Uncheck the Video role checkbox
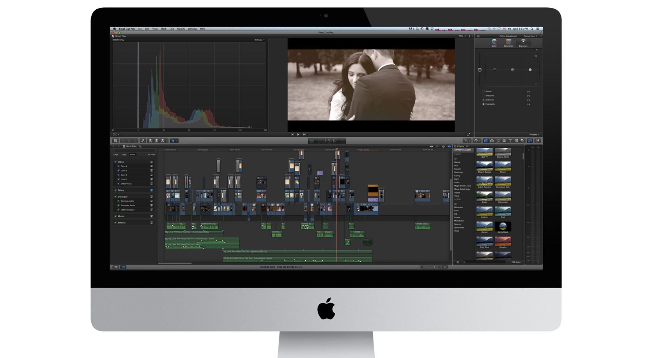 pos(115,162)
